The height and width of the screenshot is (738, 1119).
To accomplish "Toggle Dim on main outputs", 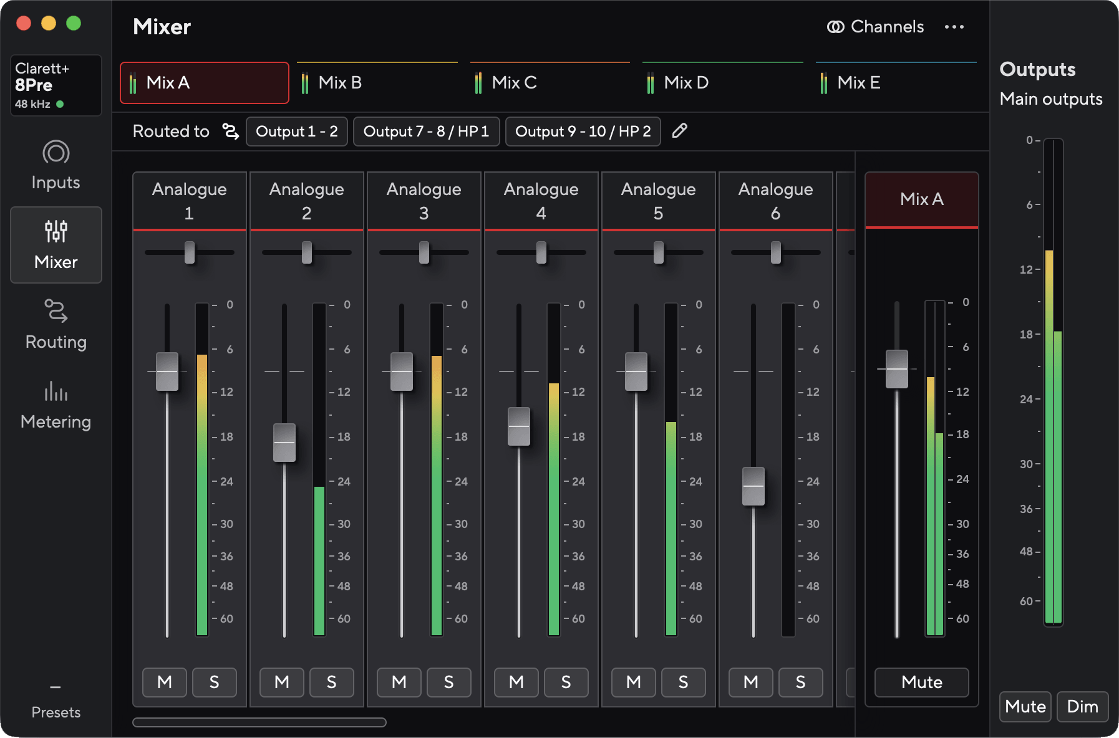I will [1083, 707].
